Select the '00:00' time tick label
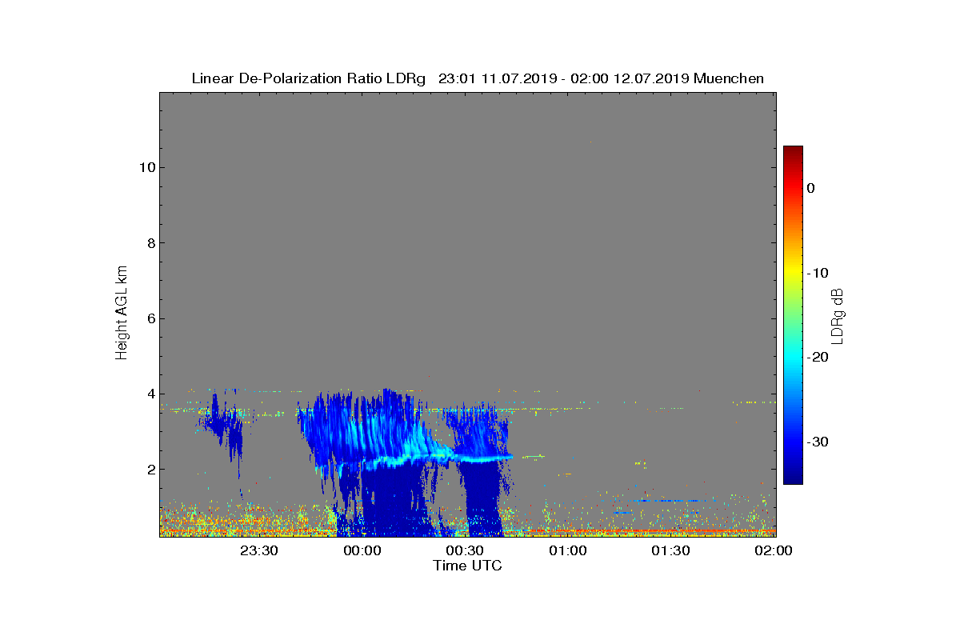Screen dimensions: 960x640 362,551
